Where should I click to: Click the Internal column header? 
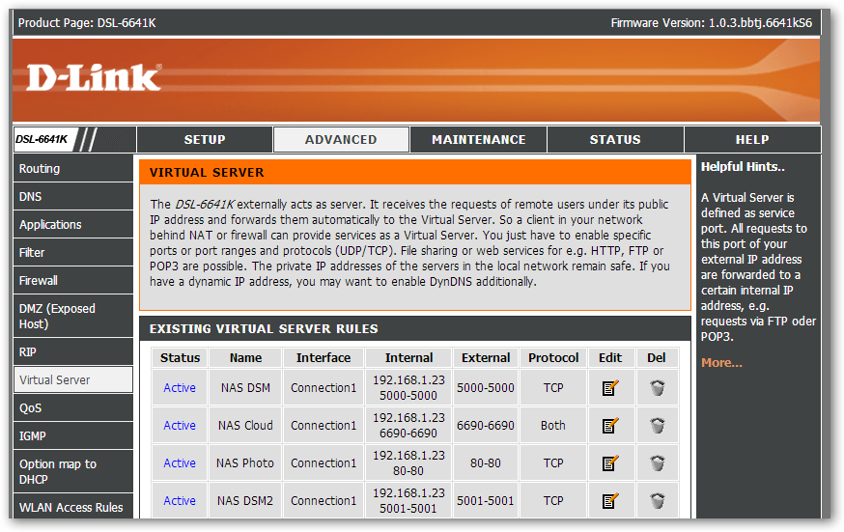(408, 357)
